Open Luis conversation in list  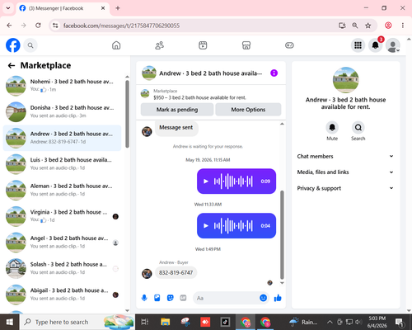click(62, 164)
